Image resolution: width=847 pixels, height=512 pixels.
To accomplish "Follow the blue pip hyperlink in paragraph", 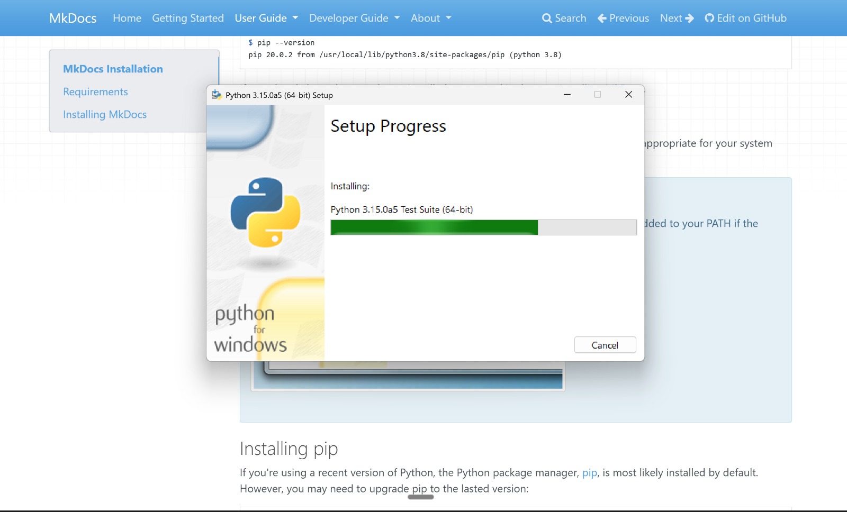I will coord(589,472).
